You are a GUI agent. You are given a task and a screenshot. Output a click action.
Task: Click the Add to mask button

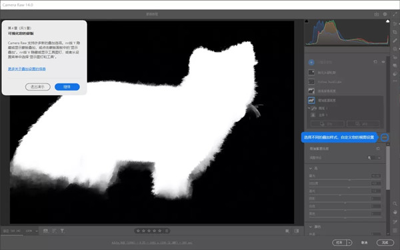tap(327, 124)
